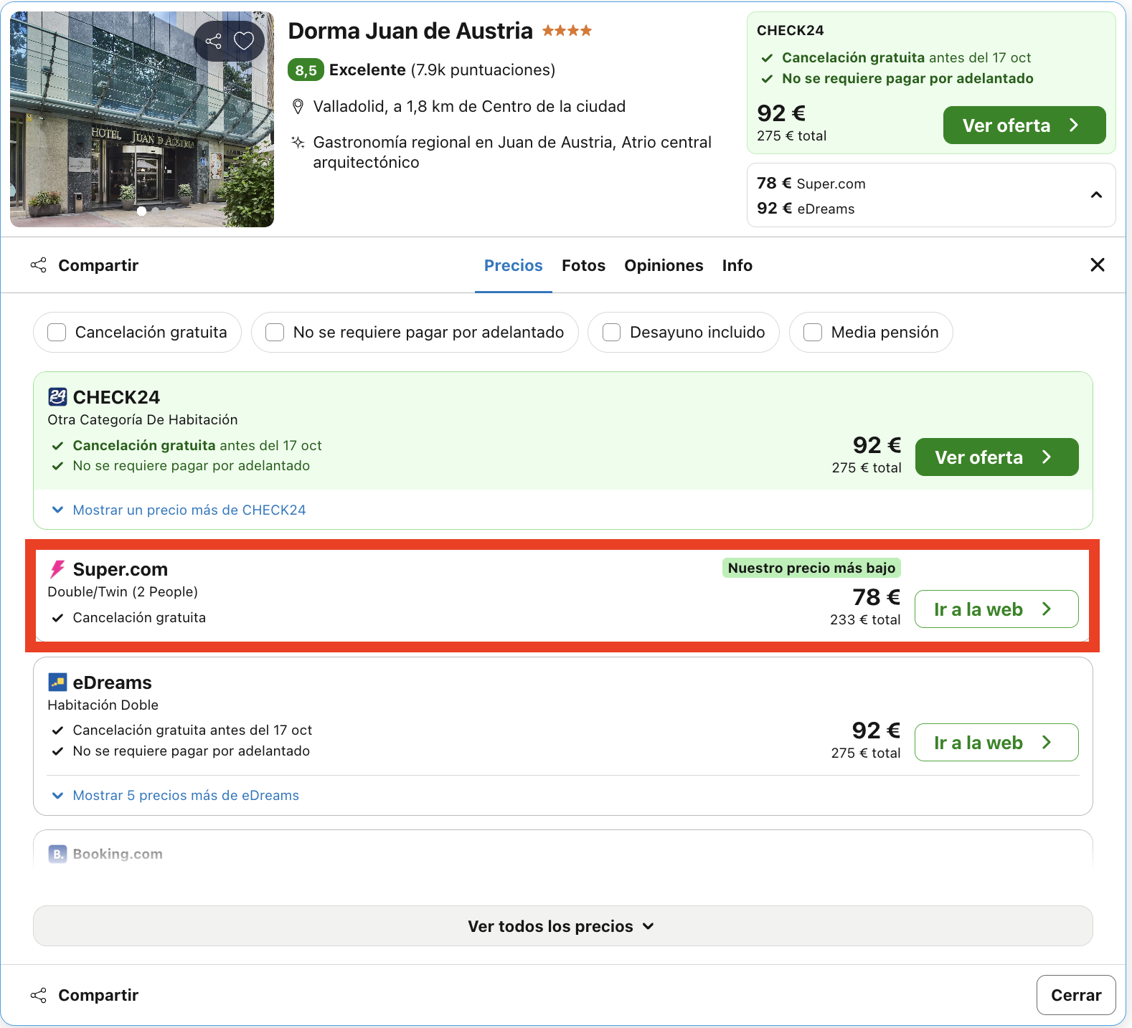Click the 92 € eDreams summary line
This screenshot has width=1132, height=1028.
806,209
